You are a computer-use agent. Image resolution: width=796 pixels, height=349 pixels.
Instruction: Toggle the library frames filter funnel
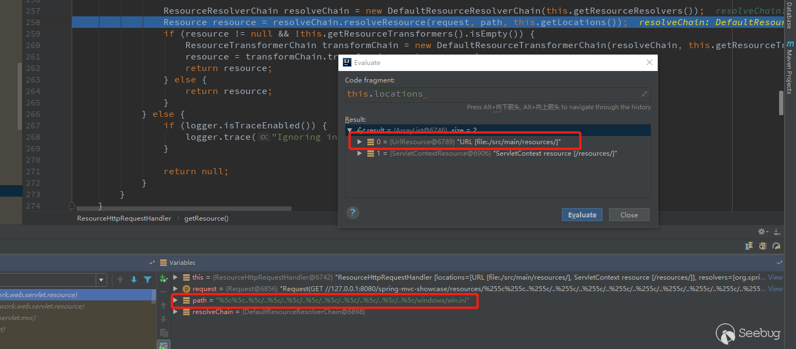tap(147, 280)
